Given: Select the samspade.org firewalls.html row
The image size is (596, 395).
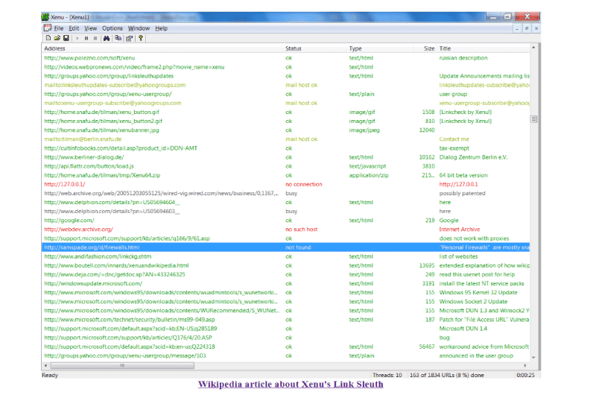Looking at the screenshot, I should (285, 247).
